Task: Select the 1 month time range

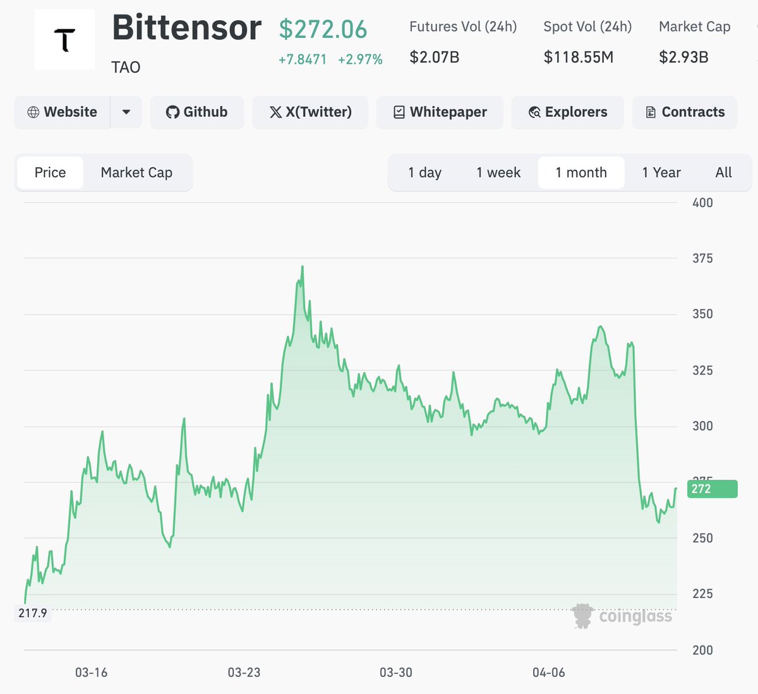Action: pyautogui.click(x=581, y=172)
